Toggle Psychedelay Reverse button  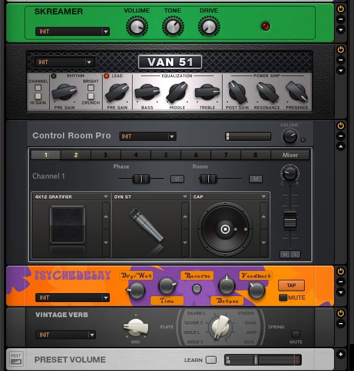click(197, 289)
